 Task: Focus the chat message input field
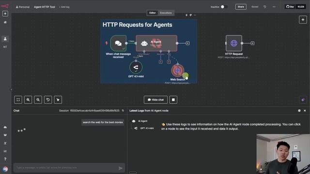pyautogui.click(x=66, y=168)
